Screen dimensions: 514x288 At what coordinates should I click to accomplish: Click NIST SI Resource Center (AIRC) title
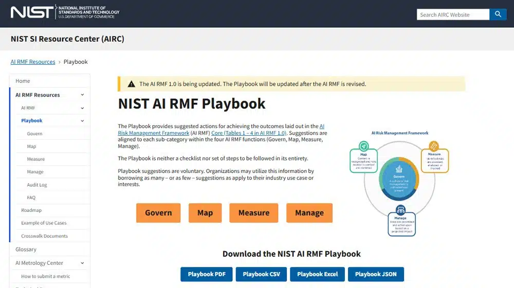67,39
